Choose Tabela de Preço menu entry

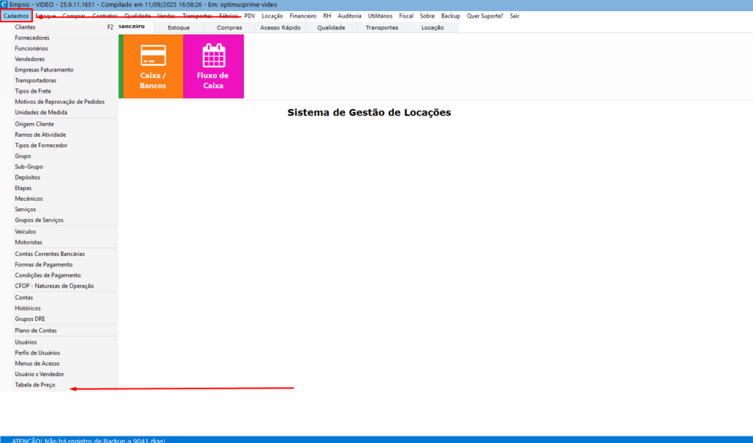tap(35, 385)
